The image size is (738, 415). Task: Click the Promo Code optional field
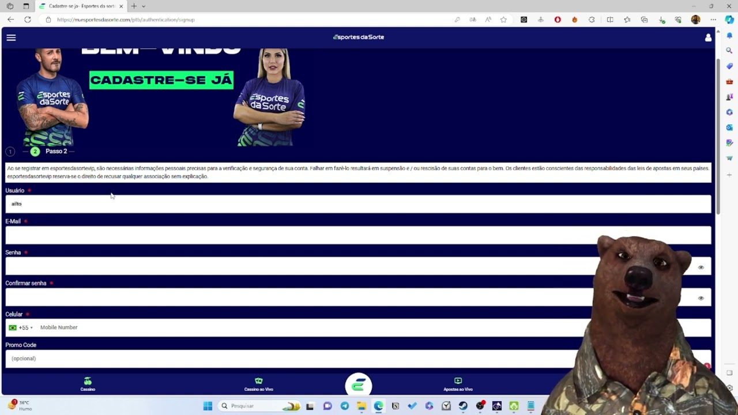coord(358,359)
